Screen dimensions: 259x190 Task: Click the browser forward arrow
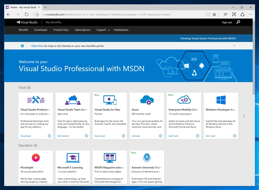click(x=18, y=14)
